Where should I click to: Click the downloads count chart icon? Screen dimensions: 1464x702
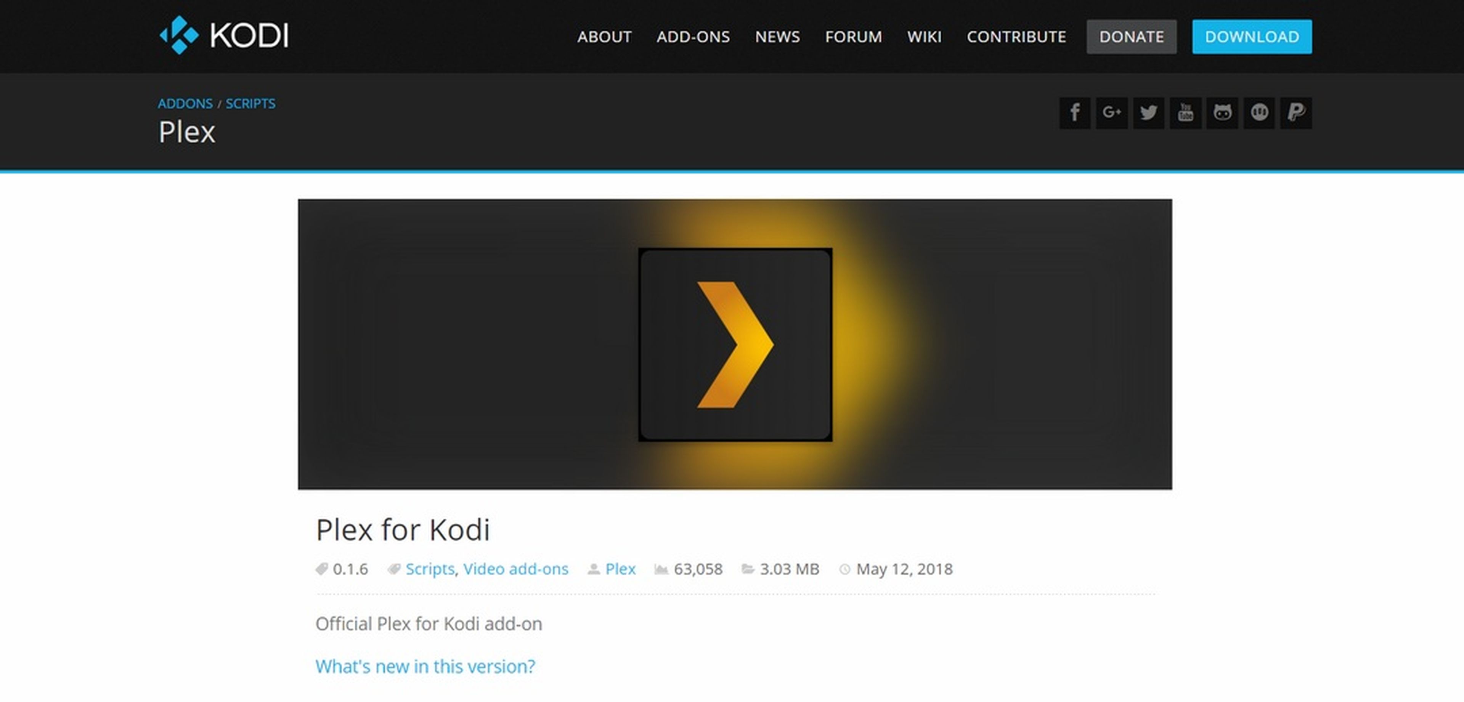[x=661, y=569]
